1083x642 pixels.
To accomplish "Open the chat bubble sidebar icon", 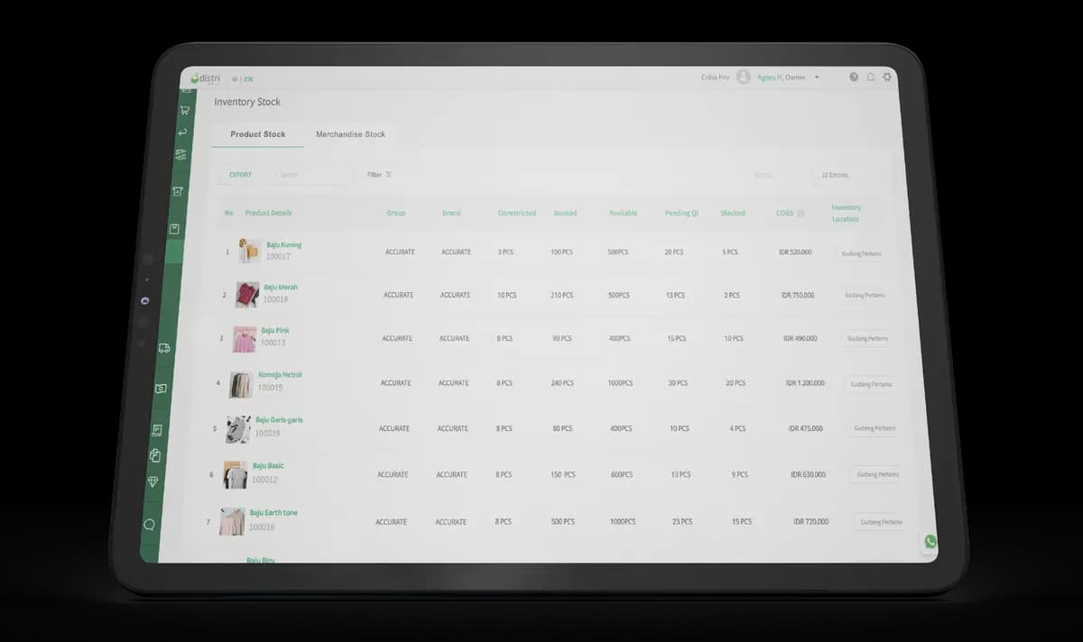I will pos(149,524).
